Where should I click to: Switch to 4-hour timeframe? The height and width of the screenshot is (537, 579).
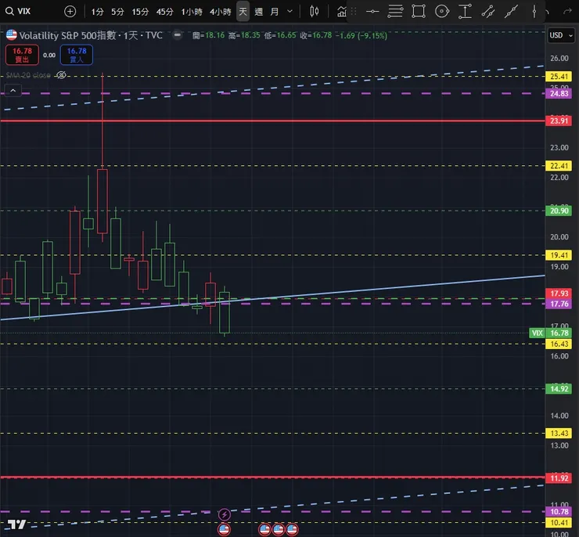pos(220,11)
